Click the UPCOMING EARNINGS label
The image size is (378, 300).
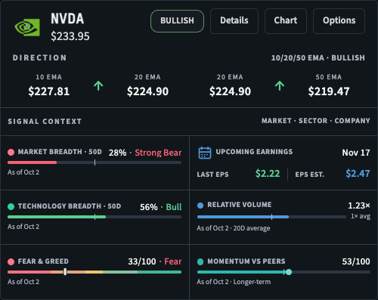(254, 152)
